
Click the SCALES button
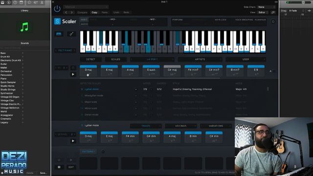pos(115,59)
